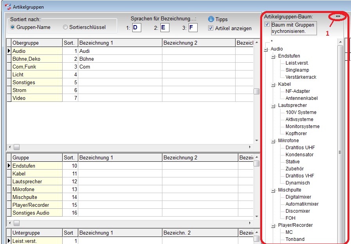
Task: Click the Artikelgruppen window title icon
Action: pos(8,7)
